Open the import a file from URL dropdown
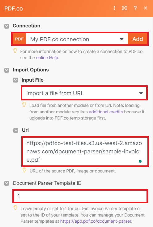Image resolution: width=153 pixels, height=227 pixels. (84, 93)
